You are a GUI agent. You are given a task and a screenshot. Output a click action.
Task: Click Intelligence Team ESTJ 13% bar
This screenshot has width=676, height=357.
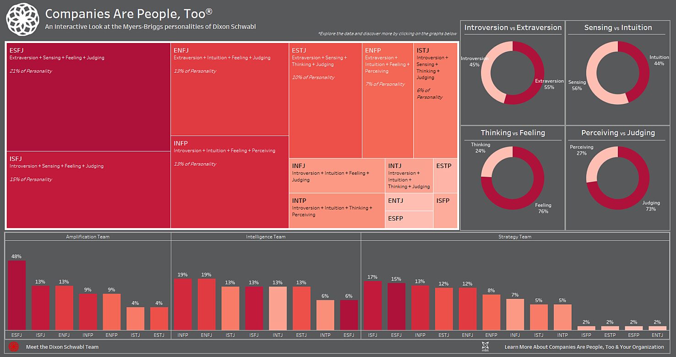click(x=301, y=308)
